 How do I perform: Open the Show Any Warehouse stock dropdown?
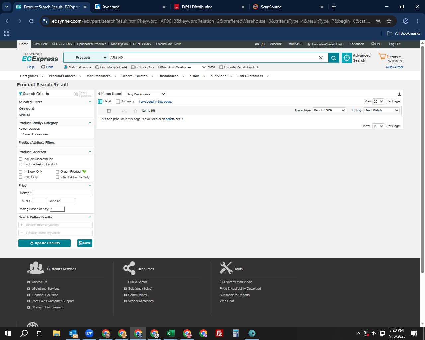coord(187,67)
